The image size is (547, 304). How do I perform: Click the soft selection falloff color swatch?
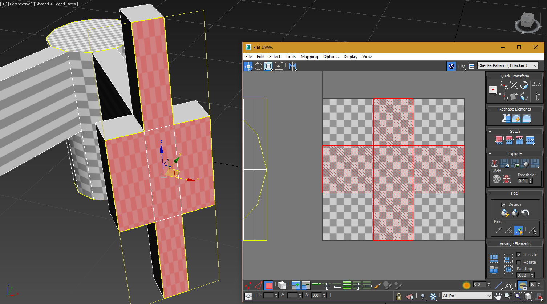click(x=466, y=284)
